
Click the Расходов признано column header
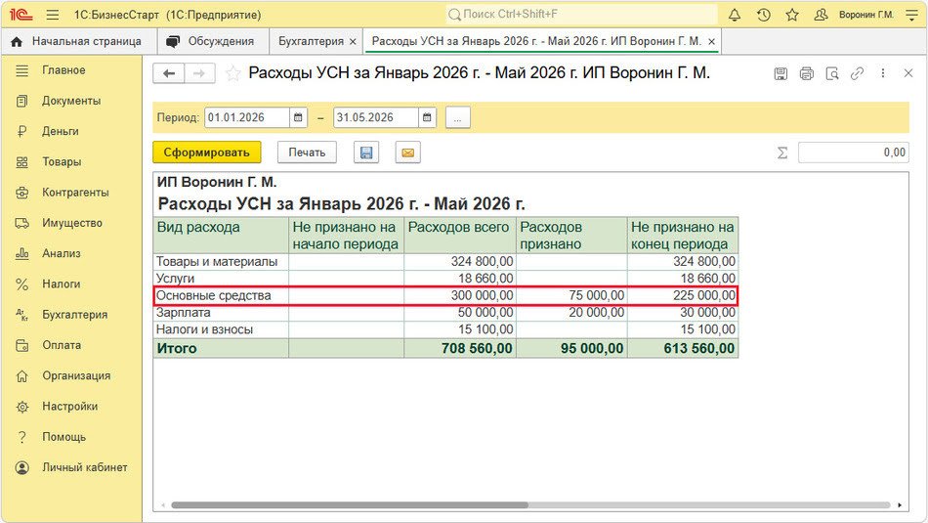tap(571, 236)
